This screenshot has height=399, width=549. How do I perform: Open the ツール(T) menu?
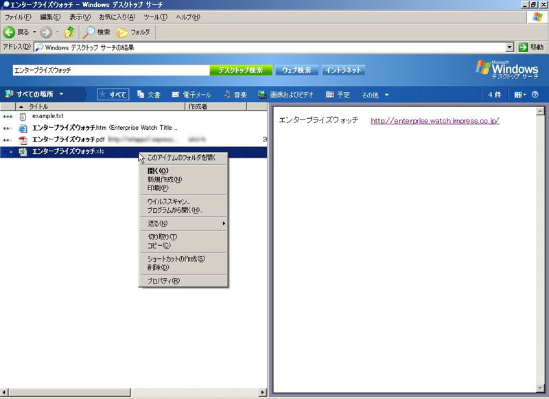156,16
